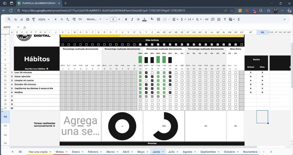293x155 pixels.
Task: Switch to the Enero sheet tab
Action: click(76, 152)
